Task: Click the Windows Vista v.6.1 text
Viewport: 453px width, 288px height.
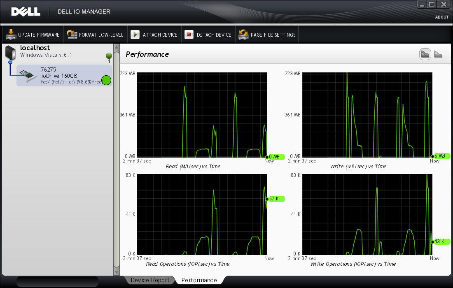Action: (x=46, y=55)
